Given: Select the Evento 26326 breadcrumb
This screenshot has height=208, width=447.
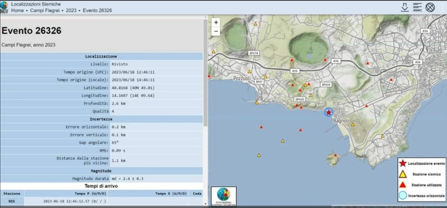Looking at the screenshot, I should pyautogui.click(x=97, y=10).
